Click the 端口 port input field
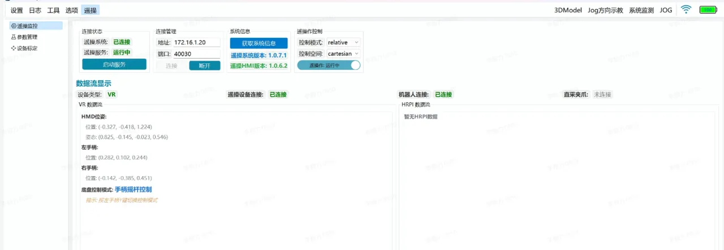 [x=196, y=54]
